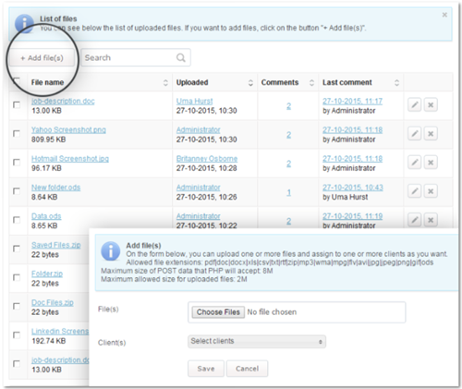The image size is (462, 389).
Task: Edit the Data.ods file entry
Action: point(414,220)
